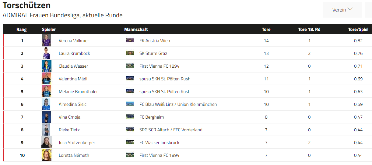
Task: Open Almedina Sisic's player profile
Action: coord(72,104)
